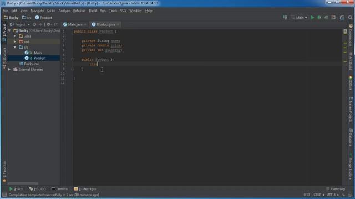Change CRLF line separator in status bar
This screenshot has height=199, width=355.
point(319,195)
